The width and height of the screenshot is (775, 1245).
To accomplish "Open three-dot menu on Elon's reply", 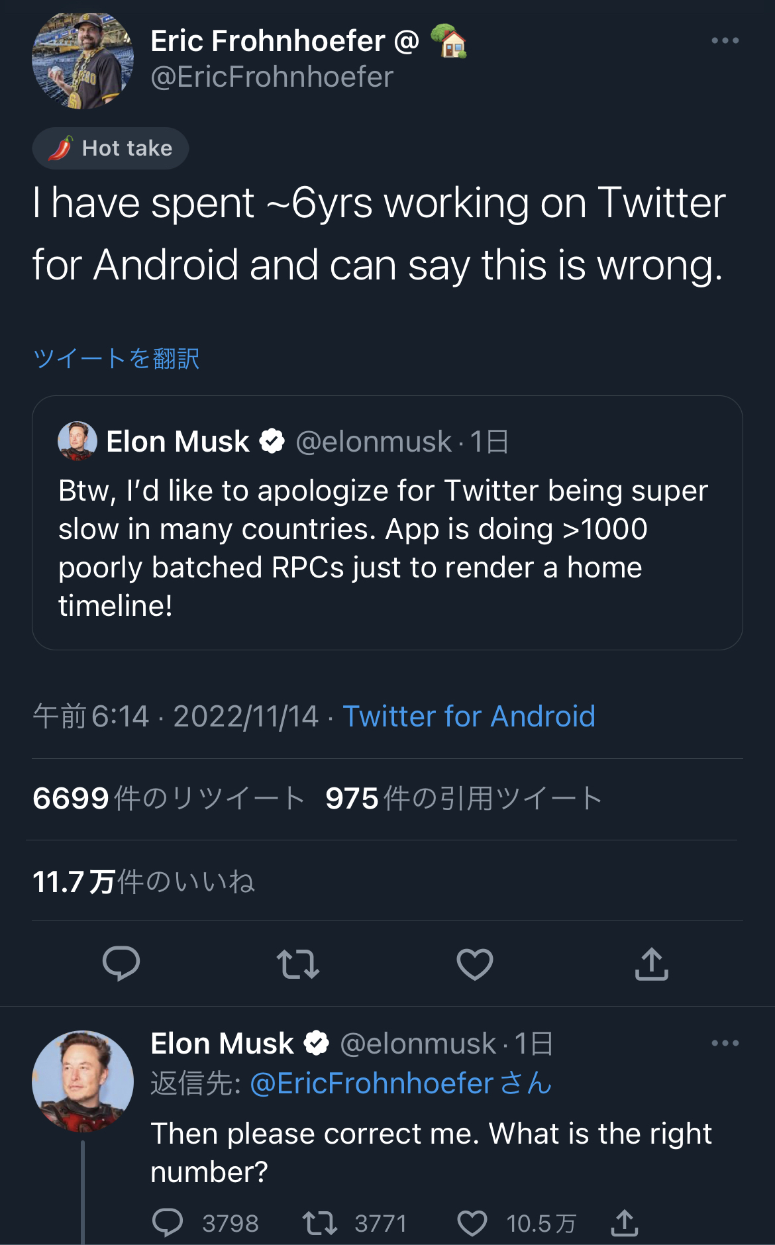I will pos(725,1043).
